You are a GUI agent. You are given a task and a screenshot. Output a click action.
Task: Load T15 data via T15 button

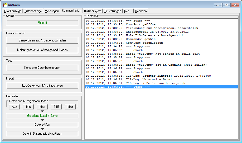(56, 107)
